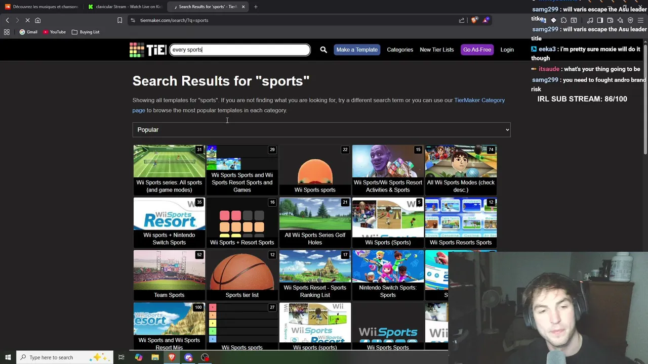Screen dimensions: 648x364
Task: Open the OBS Studio taskbar icon
Action: coord(205,357)
